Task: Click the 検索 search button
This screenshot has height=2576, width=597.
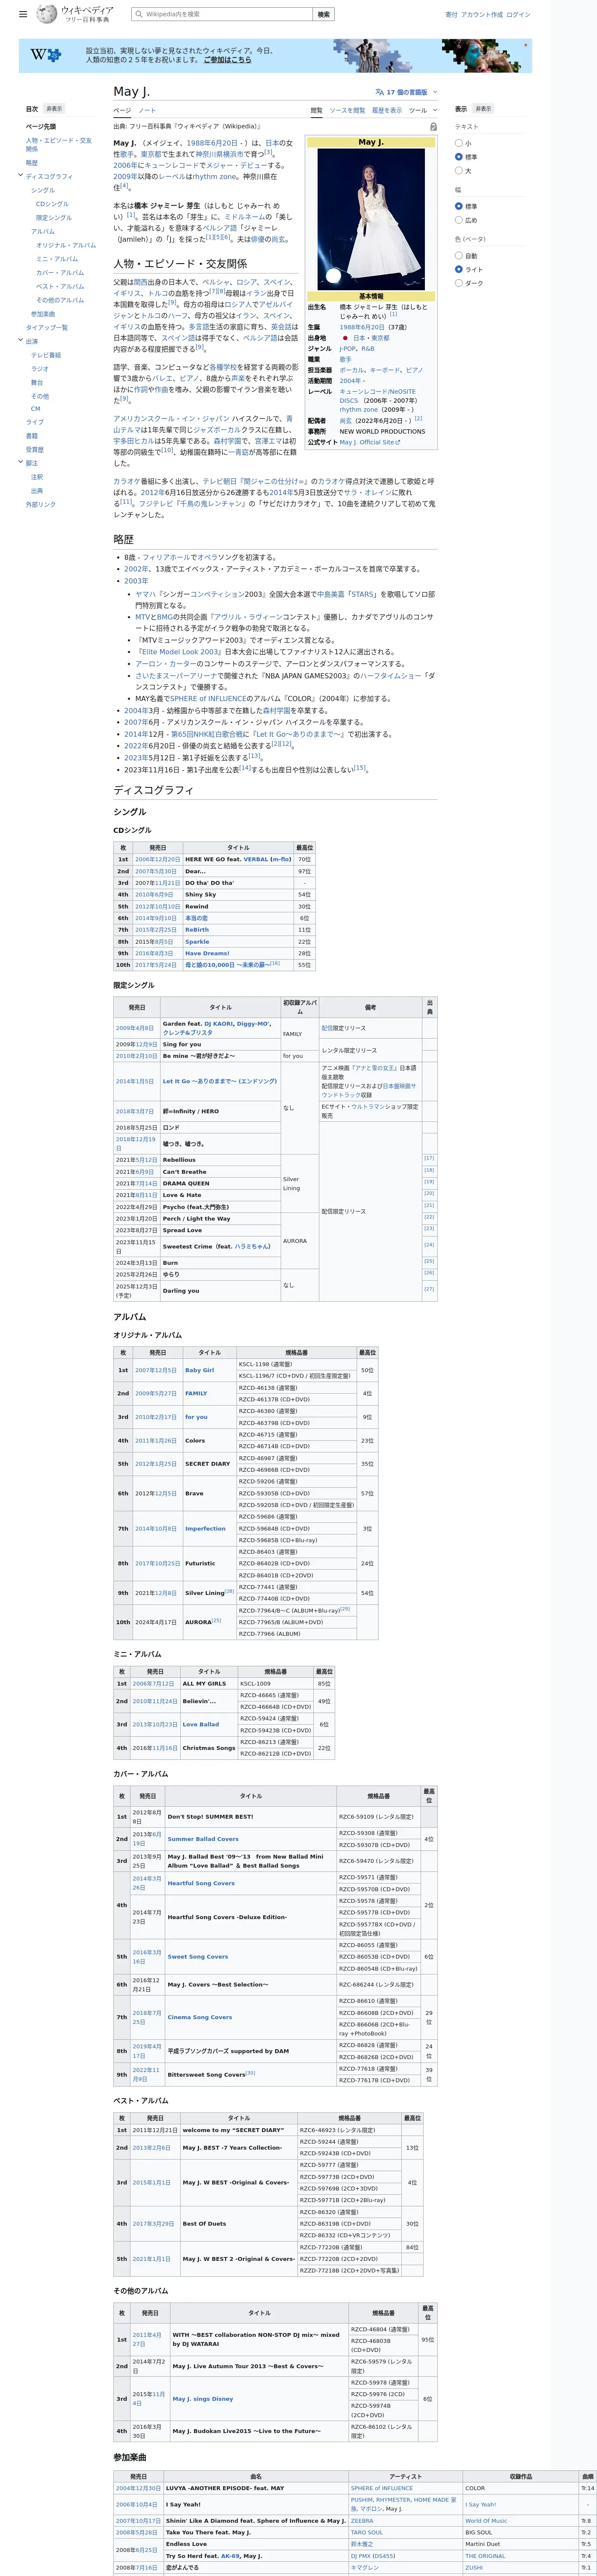Action: pyautogui.click(x=323, y=14)
